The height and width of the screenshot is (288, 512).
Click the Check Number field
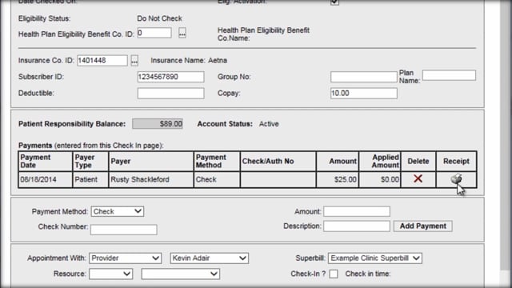click(x=124, y=230)
